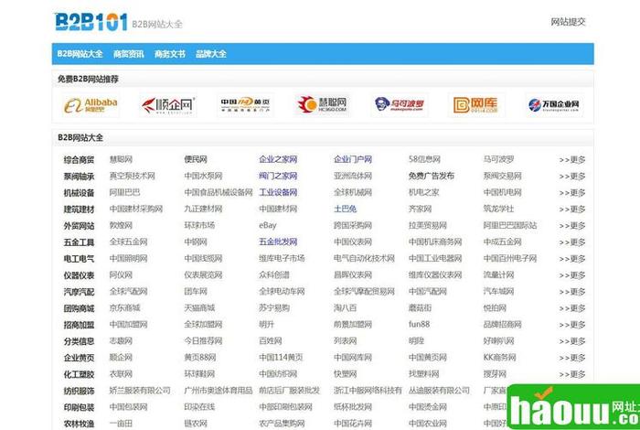Click the fun88 link
640x430 pixels.
point(419,324)
